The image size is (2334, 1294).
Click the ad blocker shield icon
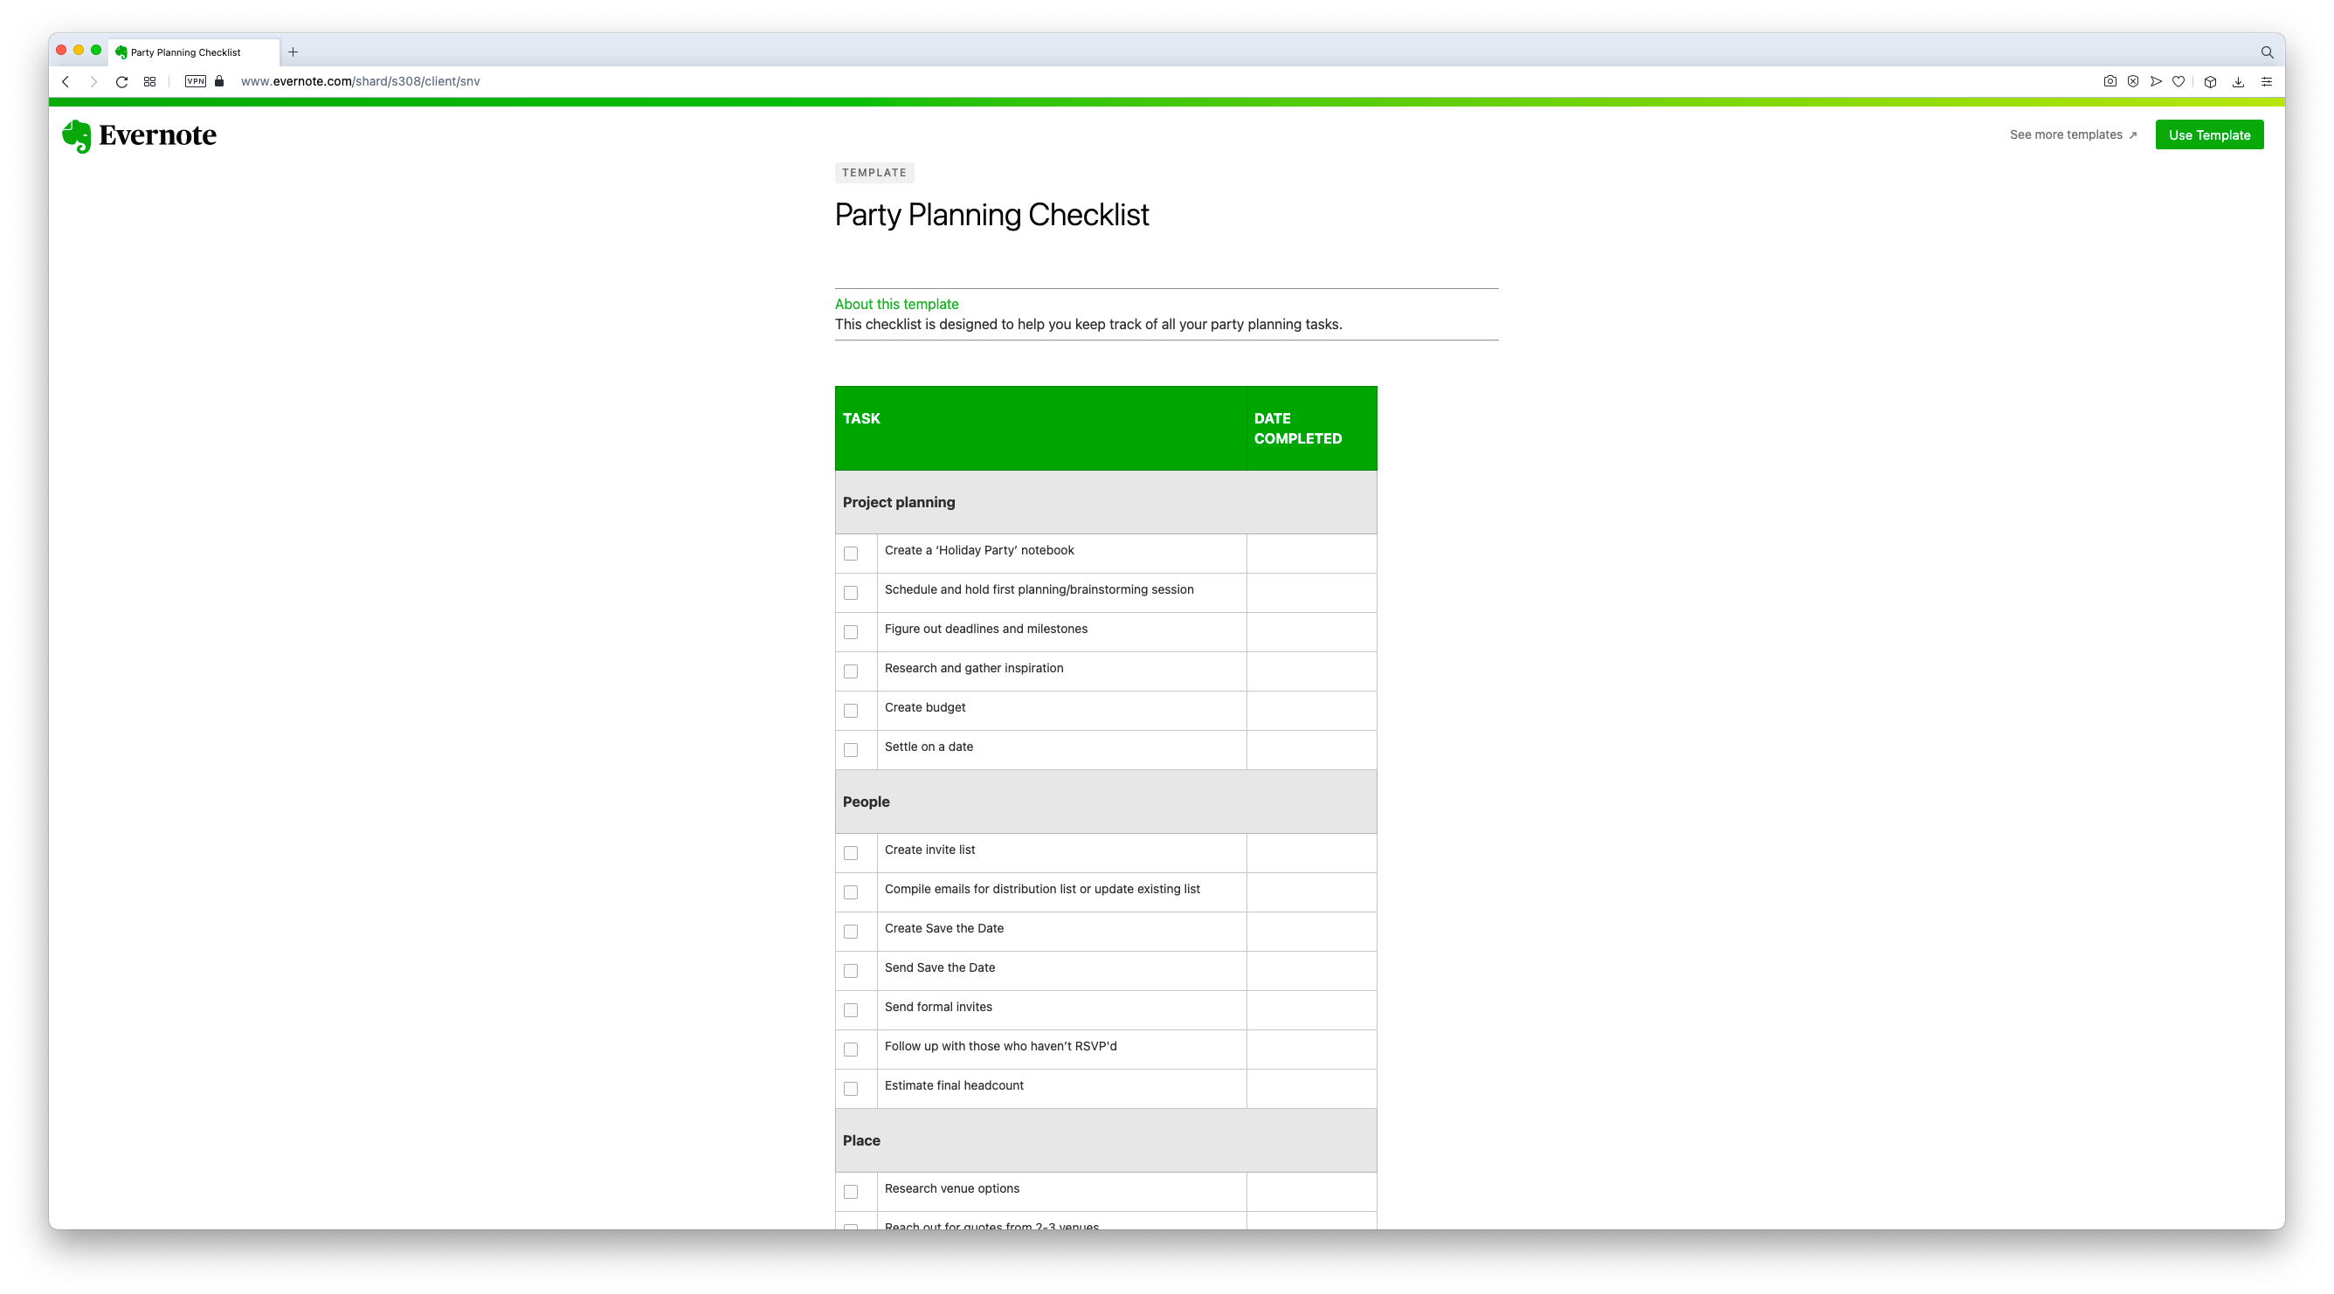point(2133,81)
